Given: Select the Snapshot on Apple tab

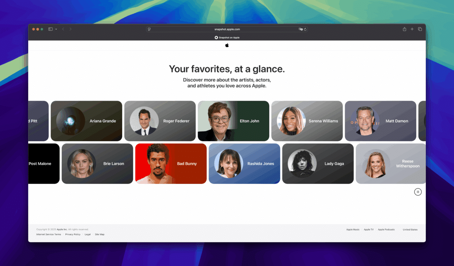Looking at the screenshot, I should tap(227, 38).
